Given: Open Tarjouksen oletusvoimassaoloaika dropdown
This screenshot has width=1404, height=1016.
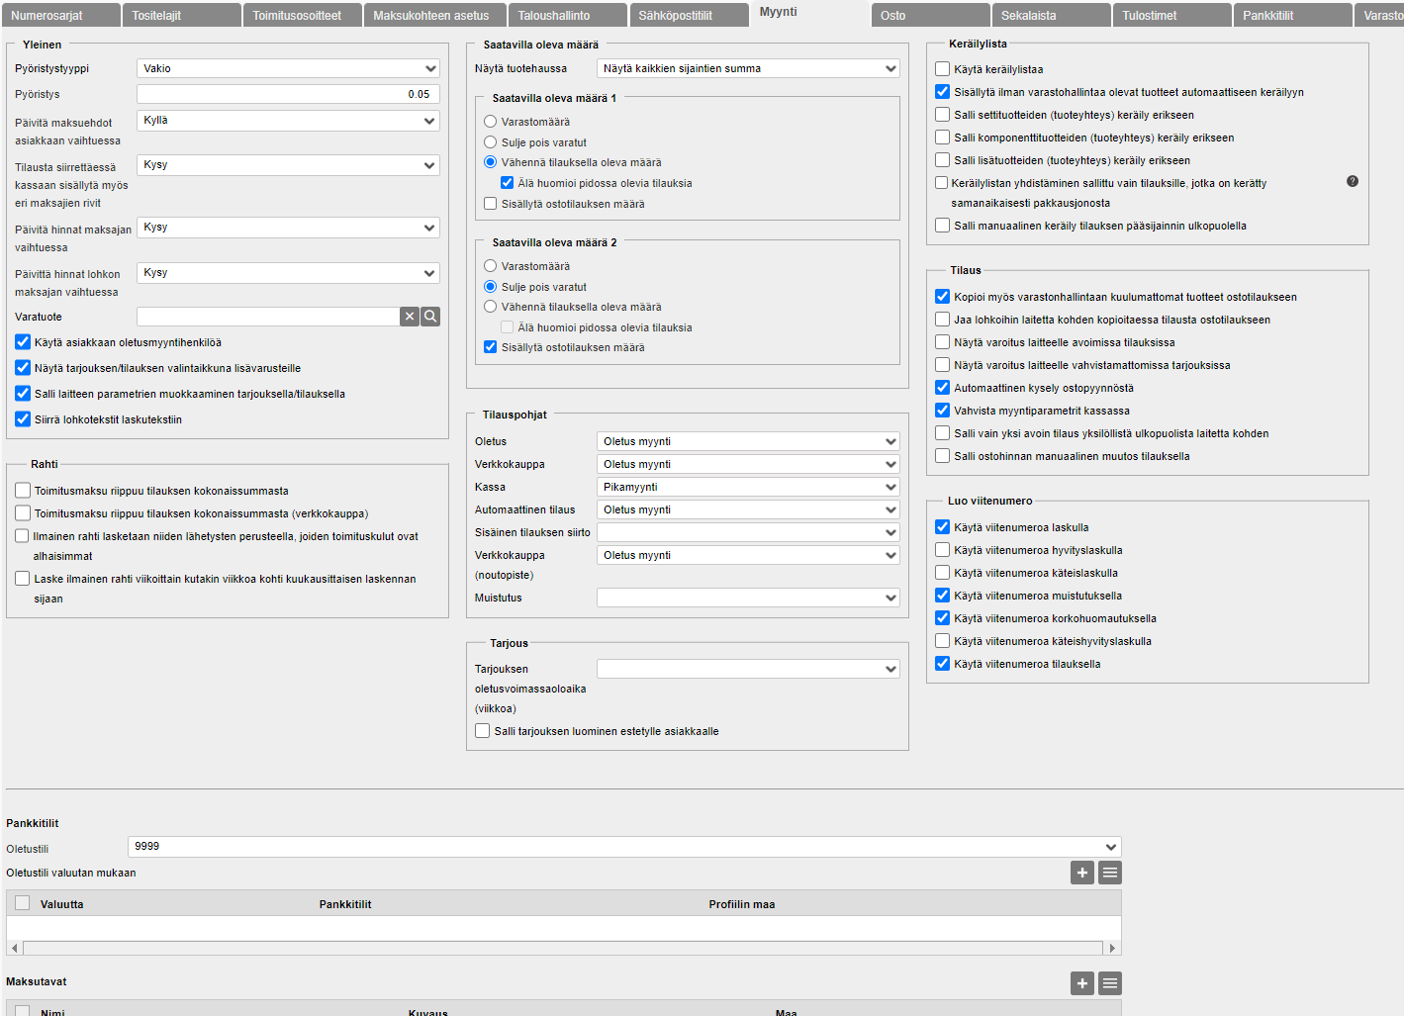Looking at the screenshot, I should click(748, 669).
